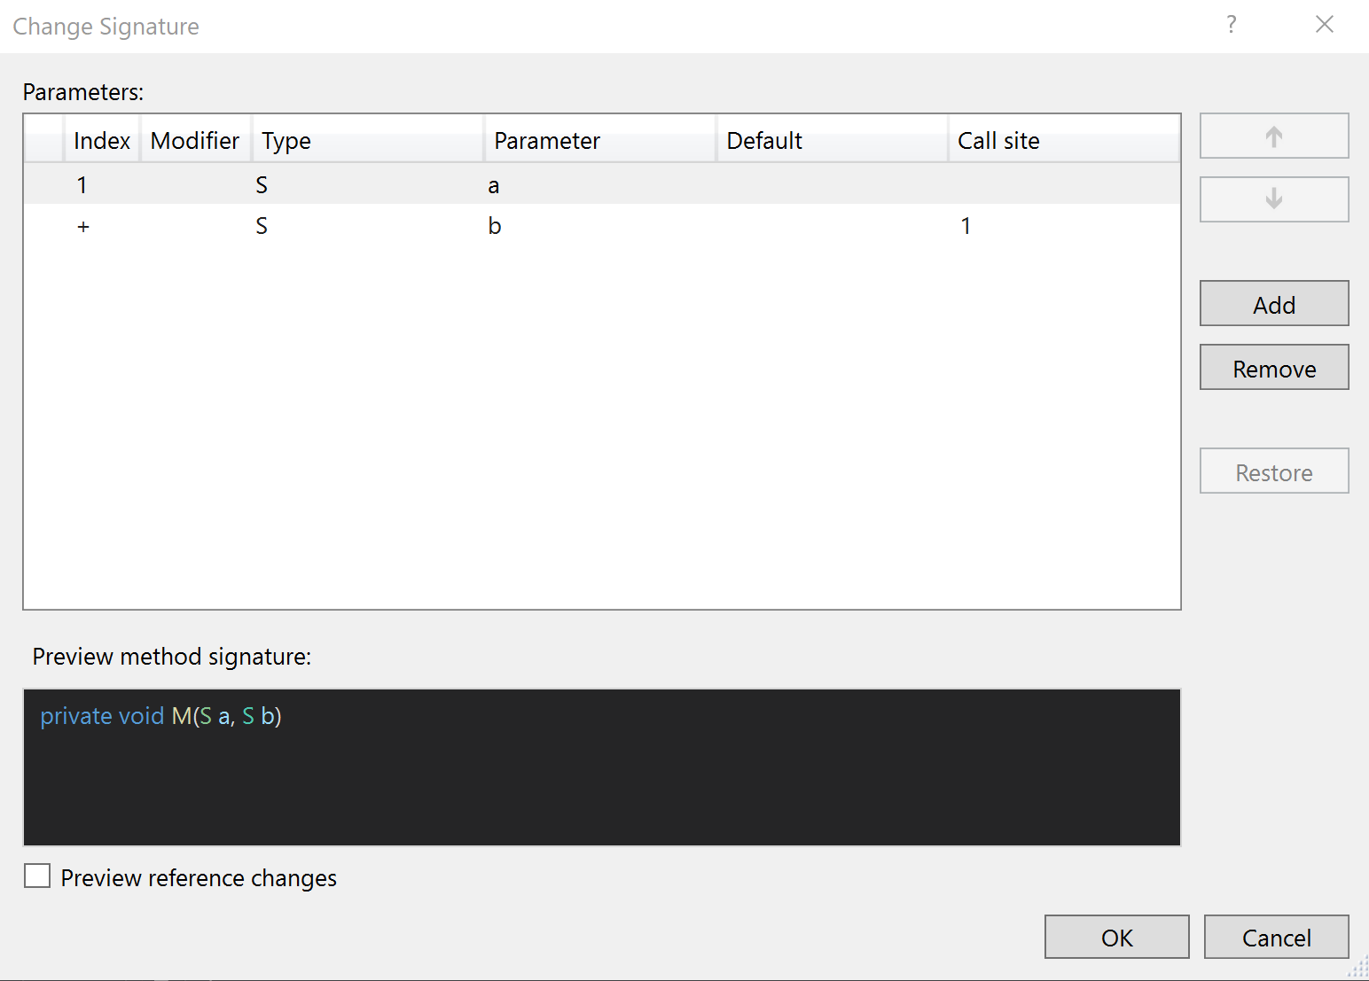This screenshot has width=1369, height=981.
Task: Click the Index column header
Action: pyautogui.click(x=101, y=139)
